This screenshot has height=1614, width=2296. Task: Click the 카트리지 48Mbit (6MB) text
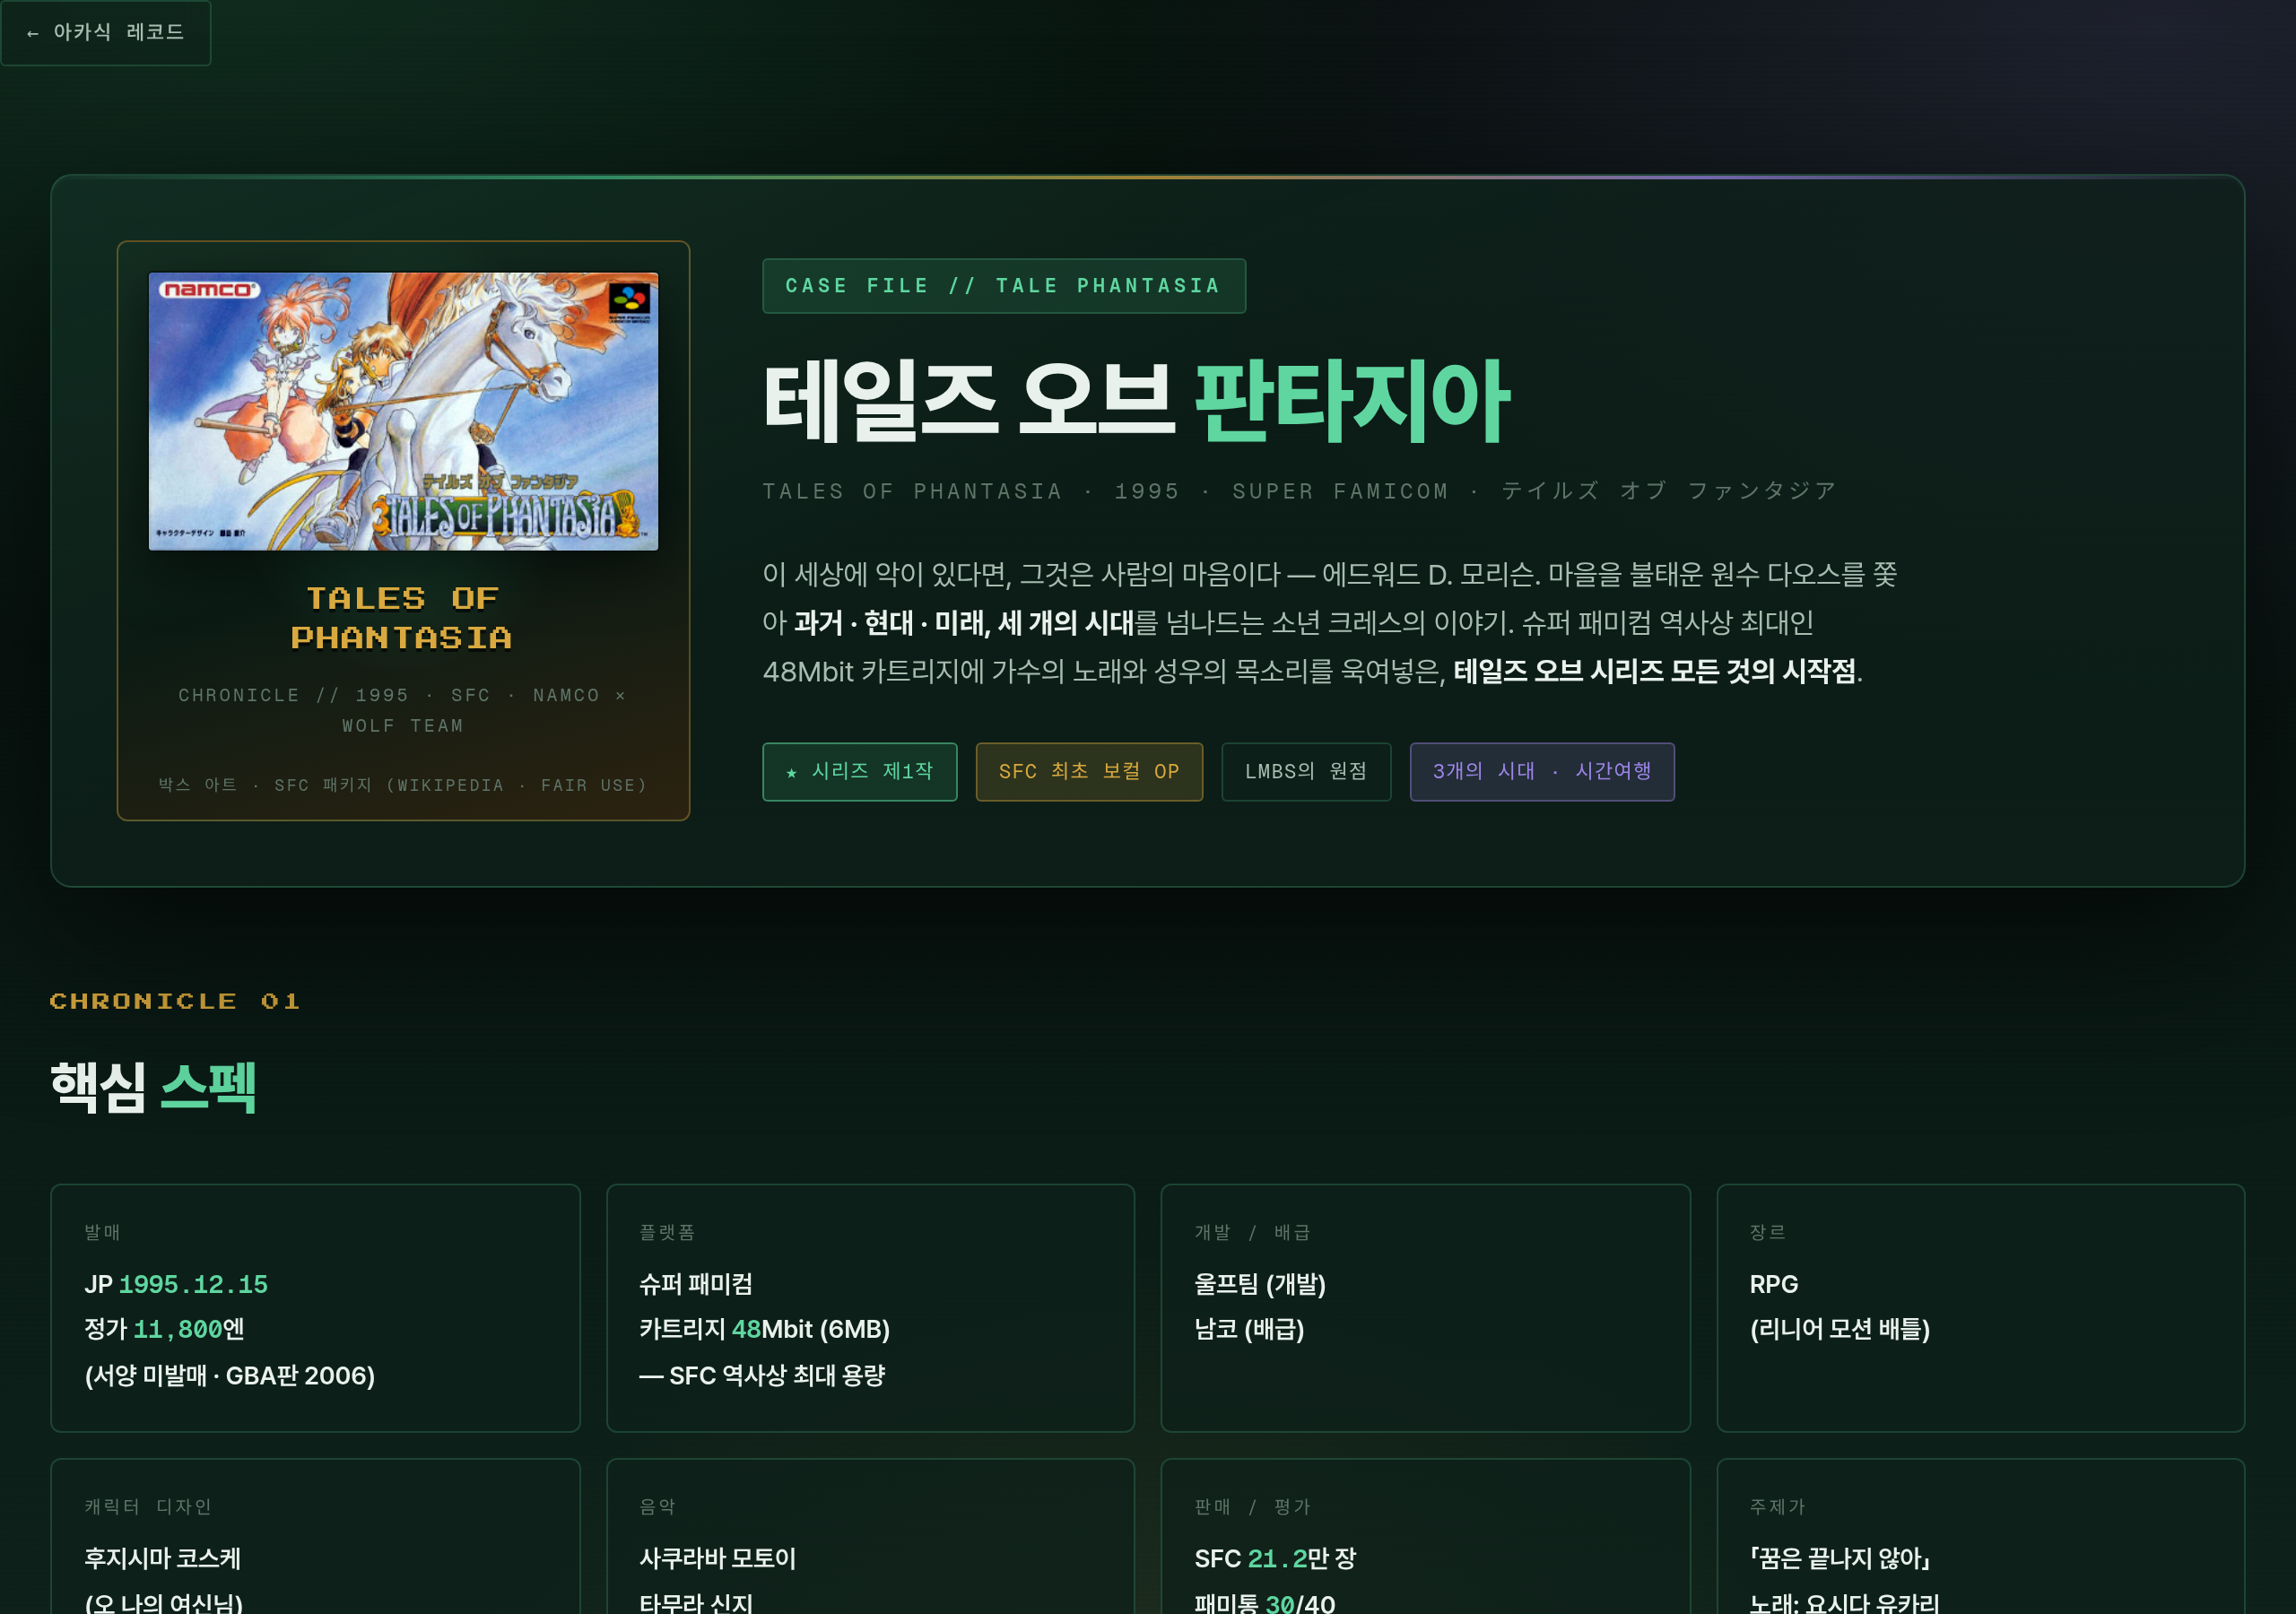point(764,1329)
